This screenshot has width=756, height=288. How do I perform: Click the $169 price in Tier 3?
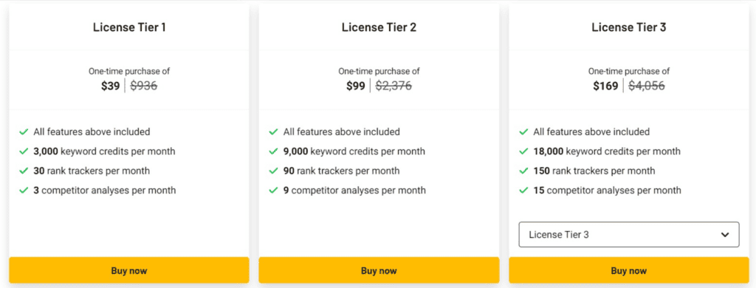[605, 86]
